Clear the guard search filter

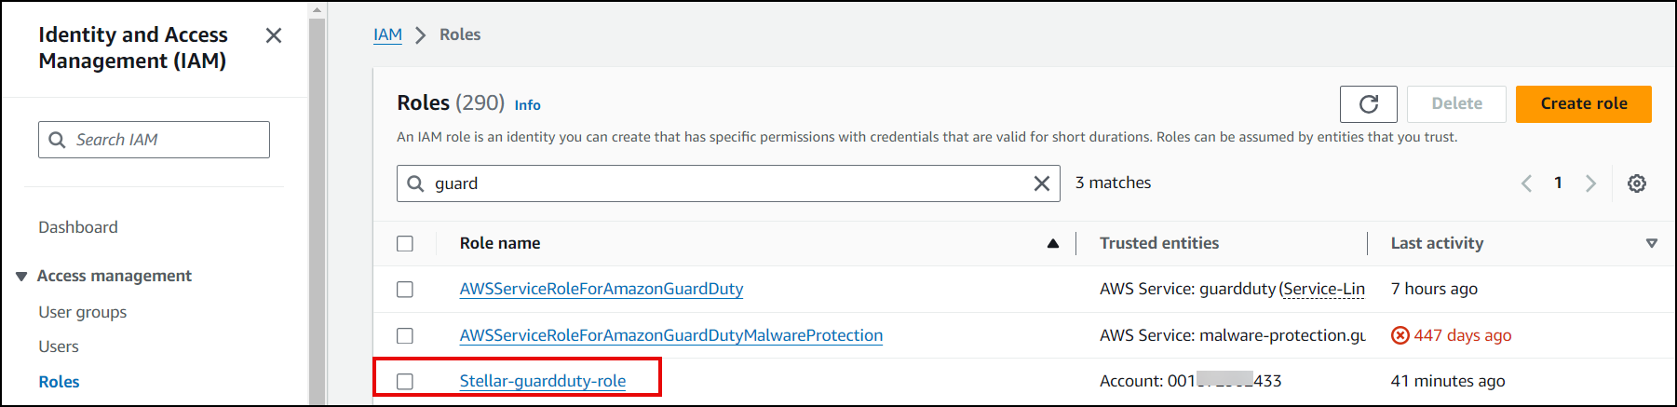pos(1041,183)
